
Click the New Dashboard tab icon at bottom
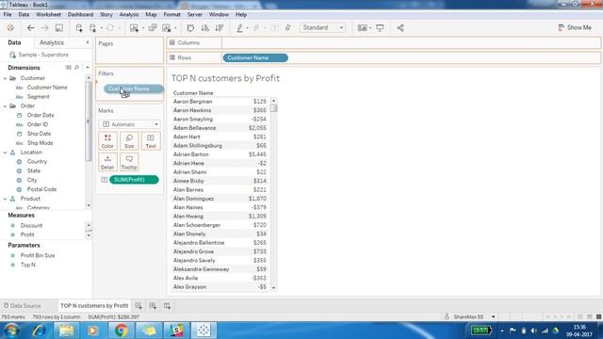(153, 305)
